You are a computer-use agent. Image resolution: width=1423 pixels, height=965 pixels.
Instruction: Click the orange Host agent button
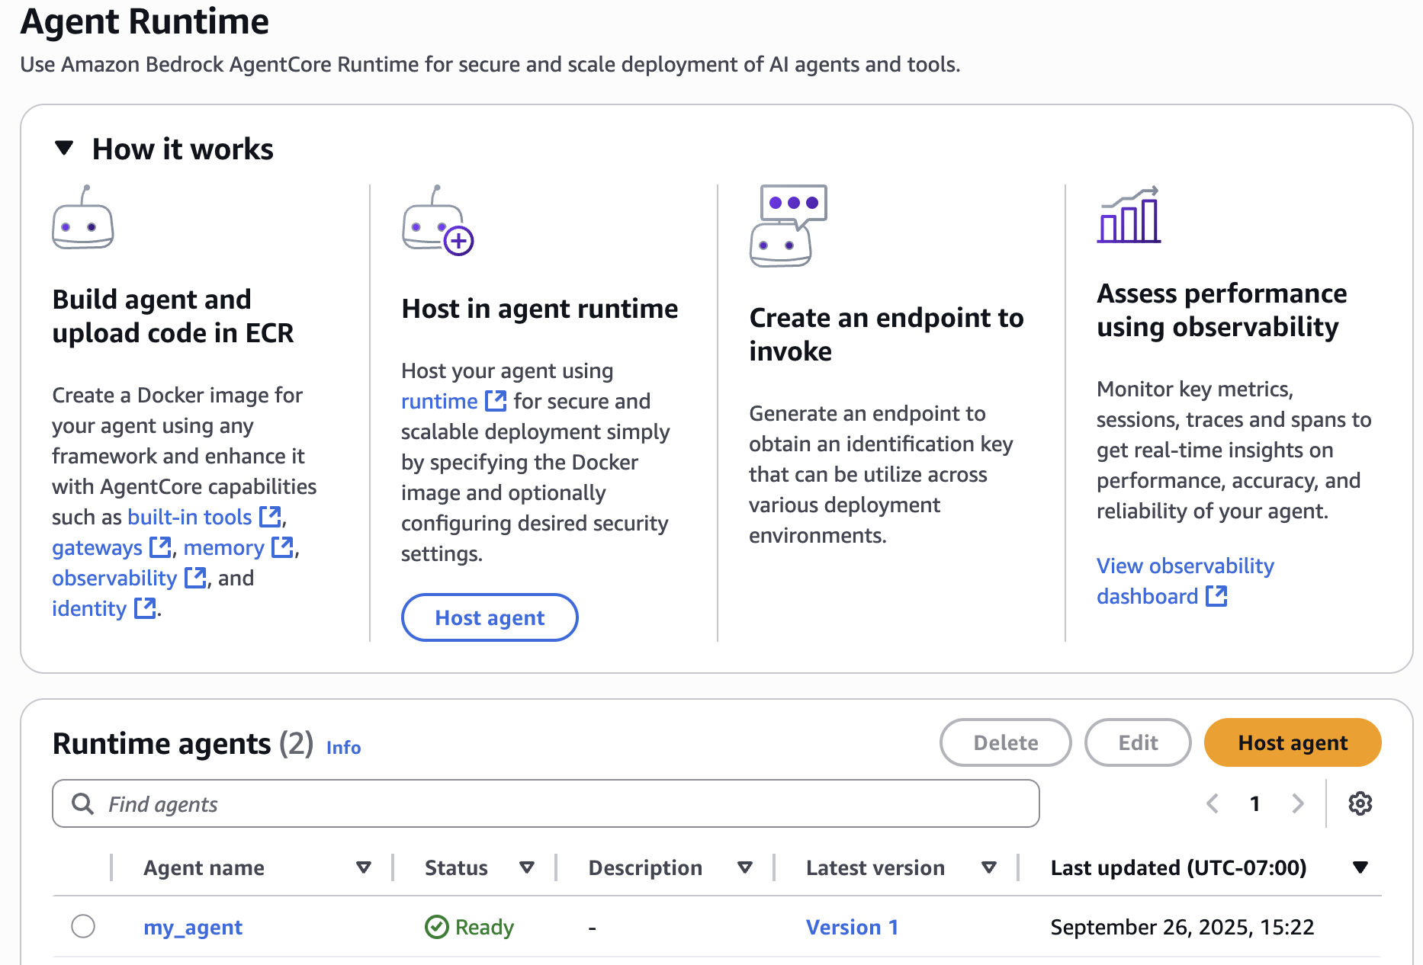(1292, 742)
